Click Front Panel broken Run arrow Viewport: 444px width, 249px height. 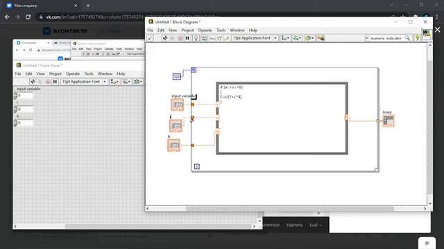[x=33, y=82]
